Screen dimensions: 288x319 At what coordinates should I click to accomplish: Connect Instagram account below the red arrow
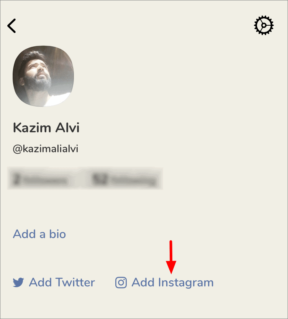pos(164,283)
